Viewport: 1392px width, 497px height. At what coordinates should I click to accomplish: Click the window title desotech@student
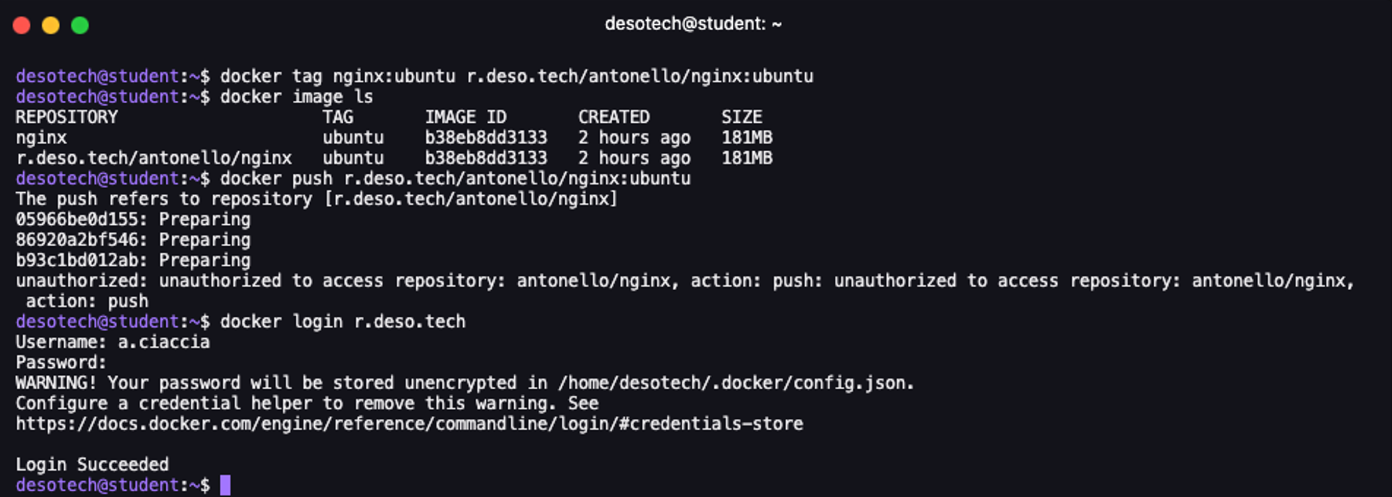click(693, 24)
